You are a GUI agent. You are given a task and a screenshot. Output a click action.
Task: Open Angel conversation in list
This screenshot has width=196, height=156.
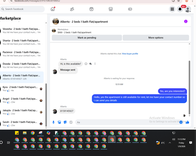coord(22,100)
